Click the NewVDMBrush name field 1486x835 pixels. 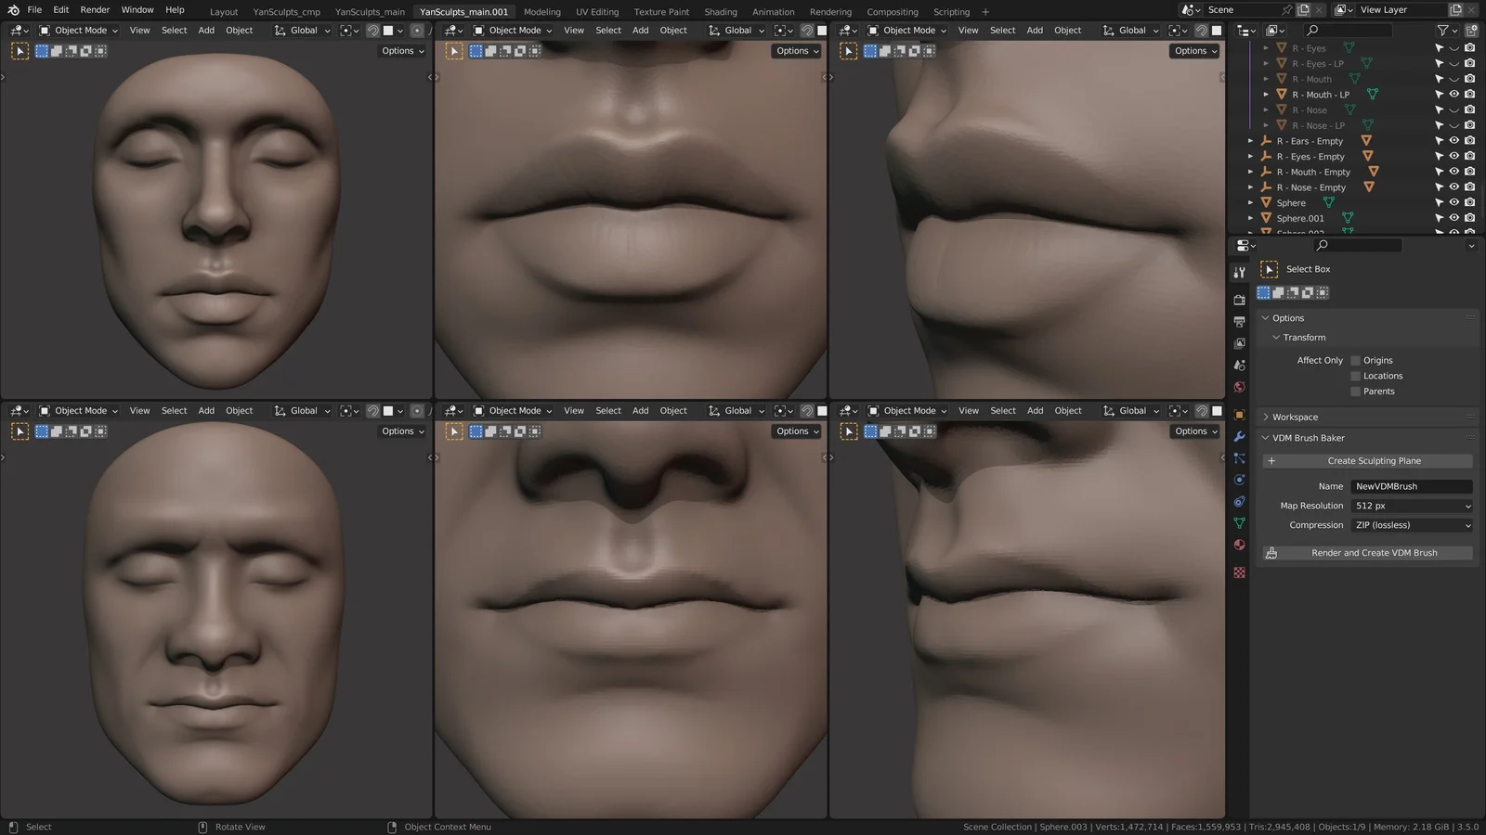[x=1411, y=486]
